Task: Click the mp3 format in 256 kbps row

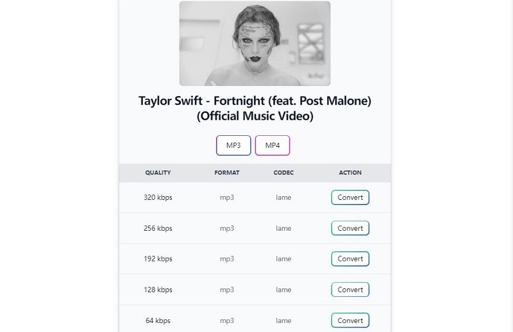Action: (x=227, y=228)
